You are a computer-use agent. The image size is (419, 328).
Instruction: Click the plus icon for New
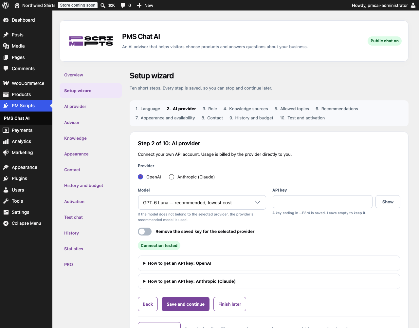point(139,5)
